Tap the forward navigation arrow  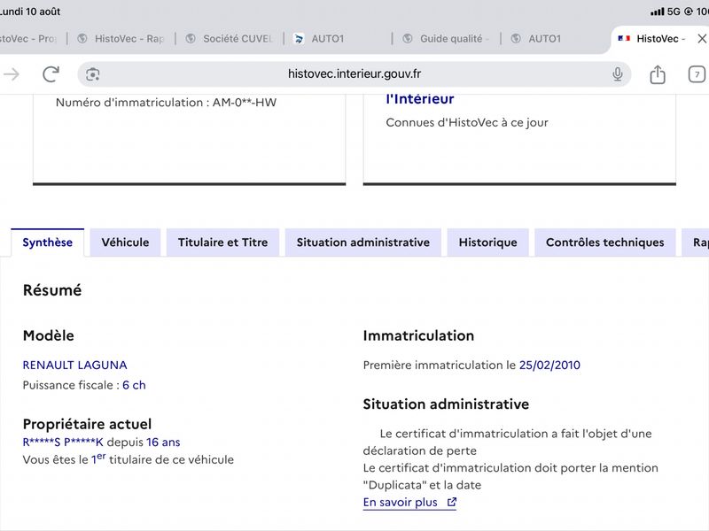pos(12,74)
